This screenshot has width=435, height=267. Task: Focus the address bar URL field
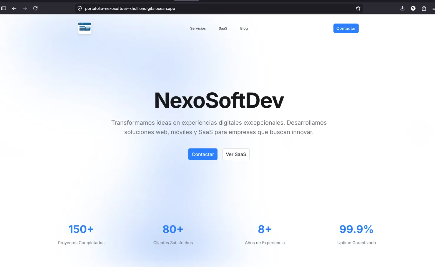[x=218, y=8]
